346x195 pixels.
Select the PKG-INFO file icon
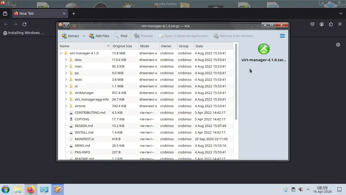pos(71,152)
